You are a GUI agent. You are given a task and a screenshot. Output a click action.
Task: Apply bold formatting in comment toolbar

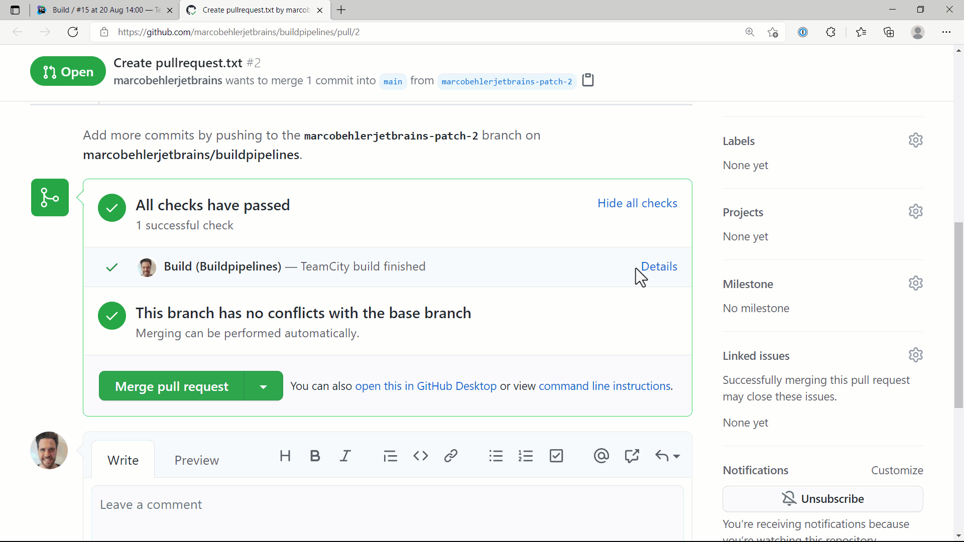pyautogui.click(x=315, y=456)
